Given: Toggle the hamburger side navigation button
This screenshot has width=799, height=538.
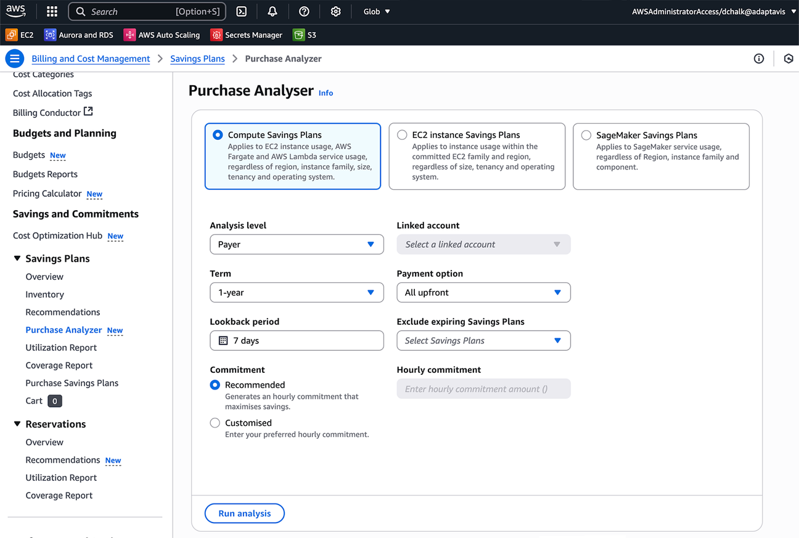Looking at the screenshot, I should pyautogui.click(x=14, y=59).
